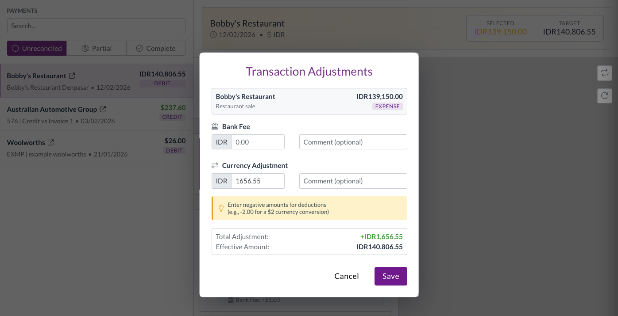Cancel the Transaction Adjustments dialog
Viewport: 618px width, 316px height.
(346, 276)
